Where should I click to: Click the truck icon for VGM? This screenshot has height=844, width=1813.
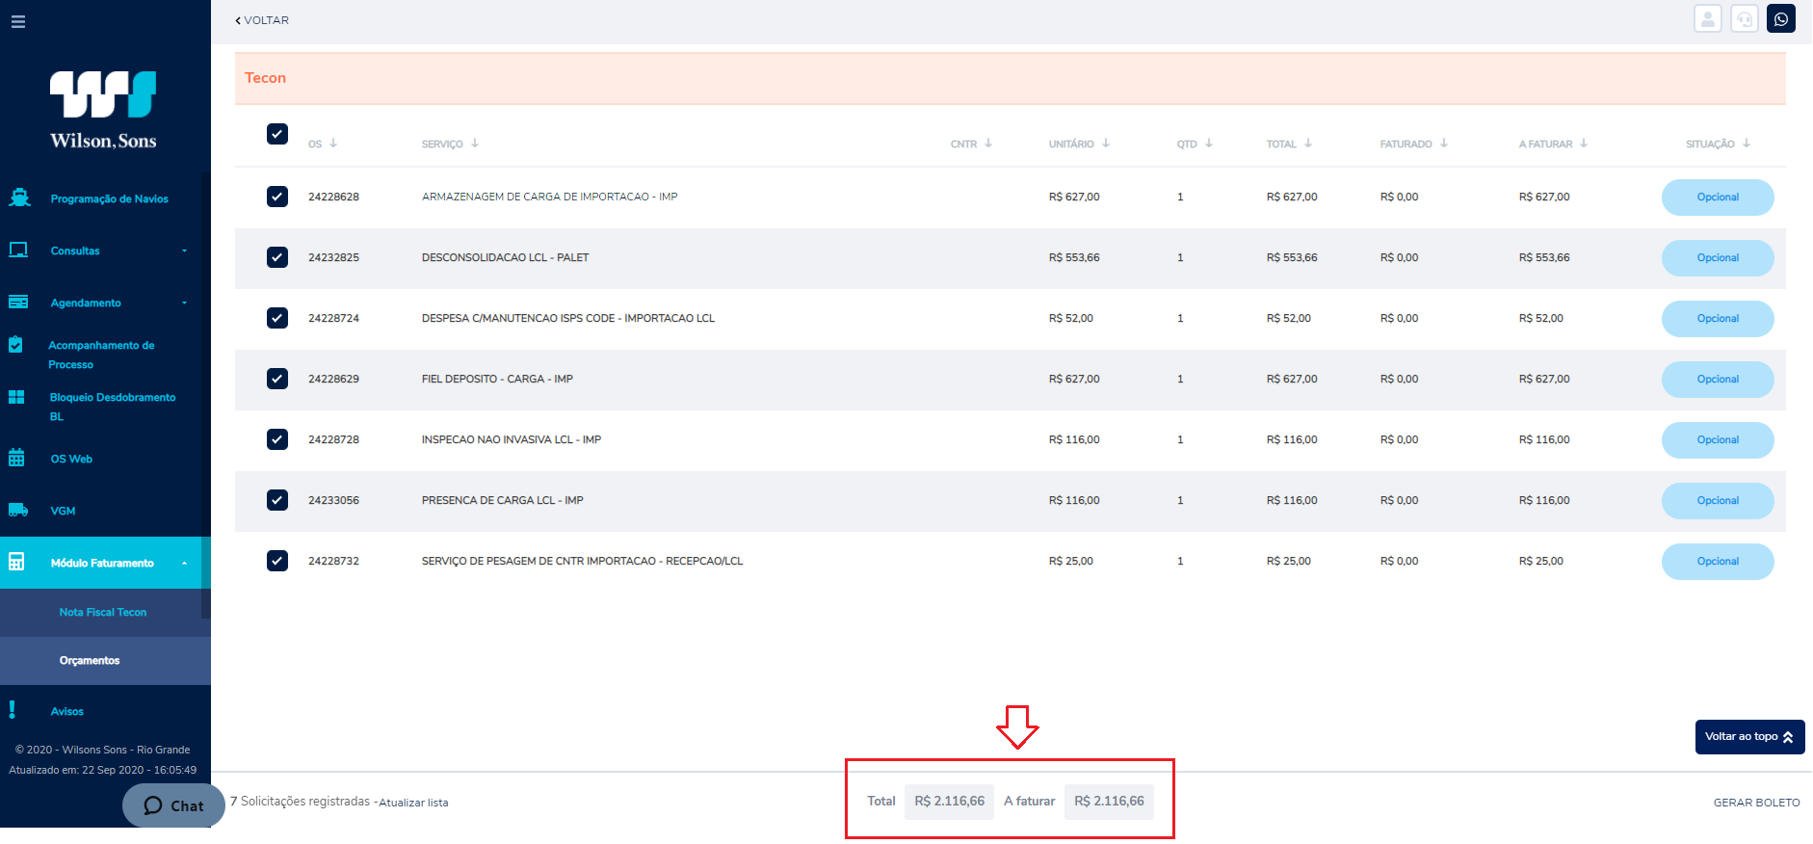17,510
